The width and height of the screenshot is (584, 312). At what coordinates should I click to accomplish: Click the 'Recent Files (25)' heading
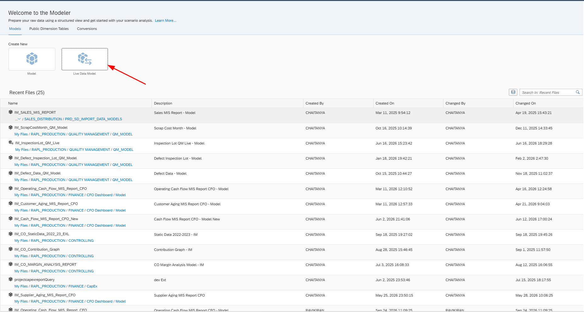[x=27, y=93]
